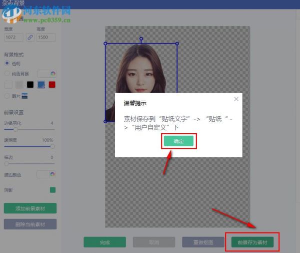This screenshot has height=253, width=300.
Task: Click the 边缘羽化 slider handle
Action: pyautogui.click(x=16, y=130)
